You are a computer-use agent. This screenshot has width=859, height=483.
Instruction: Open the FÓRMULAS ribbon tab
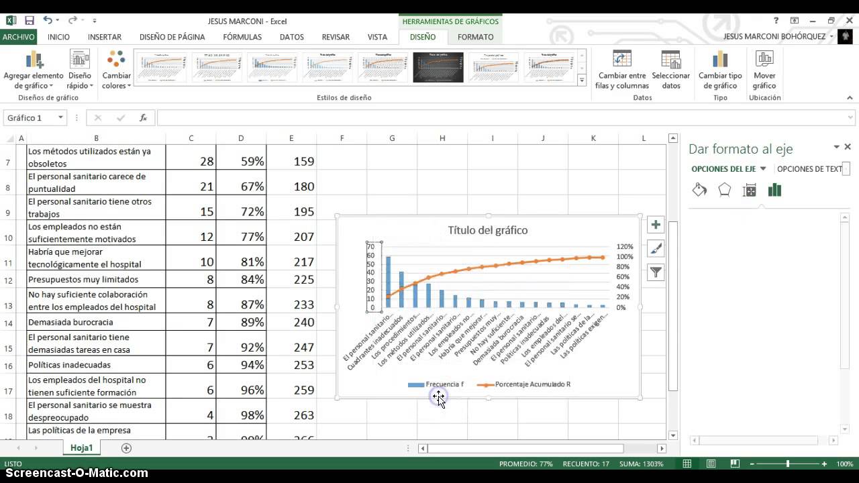click(x=242, y=37)
